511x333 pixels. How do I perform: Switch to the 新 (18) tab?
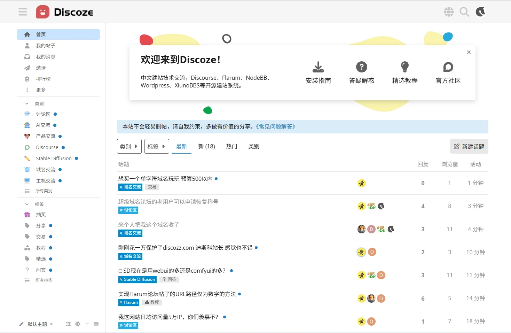coord(206,146)
